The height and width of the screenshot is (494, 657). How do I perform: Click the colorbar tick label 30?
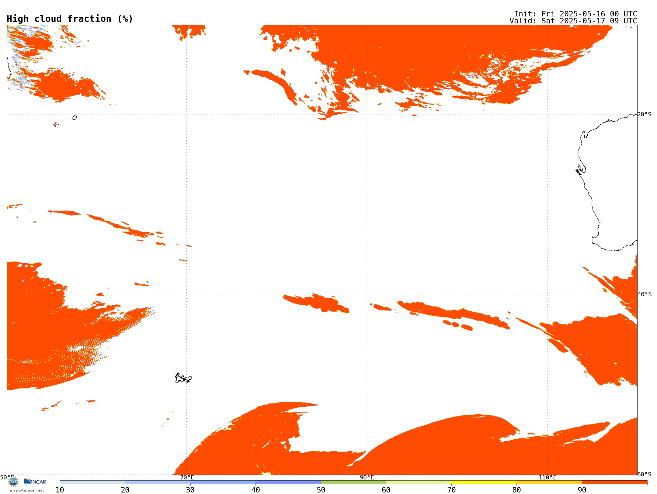[x=190, y=490]
